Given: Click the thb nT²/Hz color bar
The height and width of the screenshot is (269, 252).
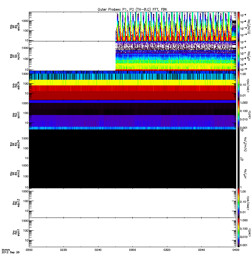Looking at the screenshot, I should click(x=239, y=55).
